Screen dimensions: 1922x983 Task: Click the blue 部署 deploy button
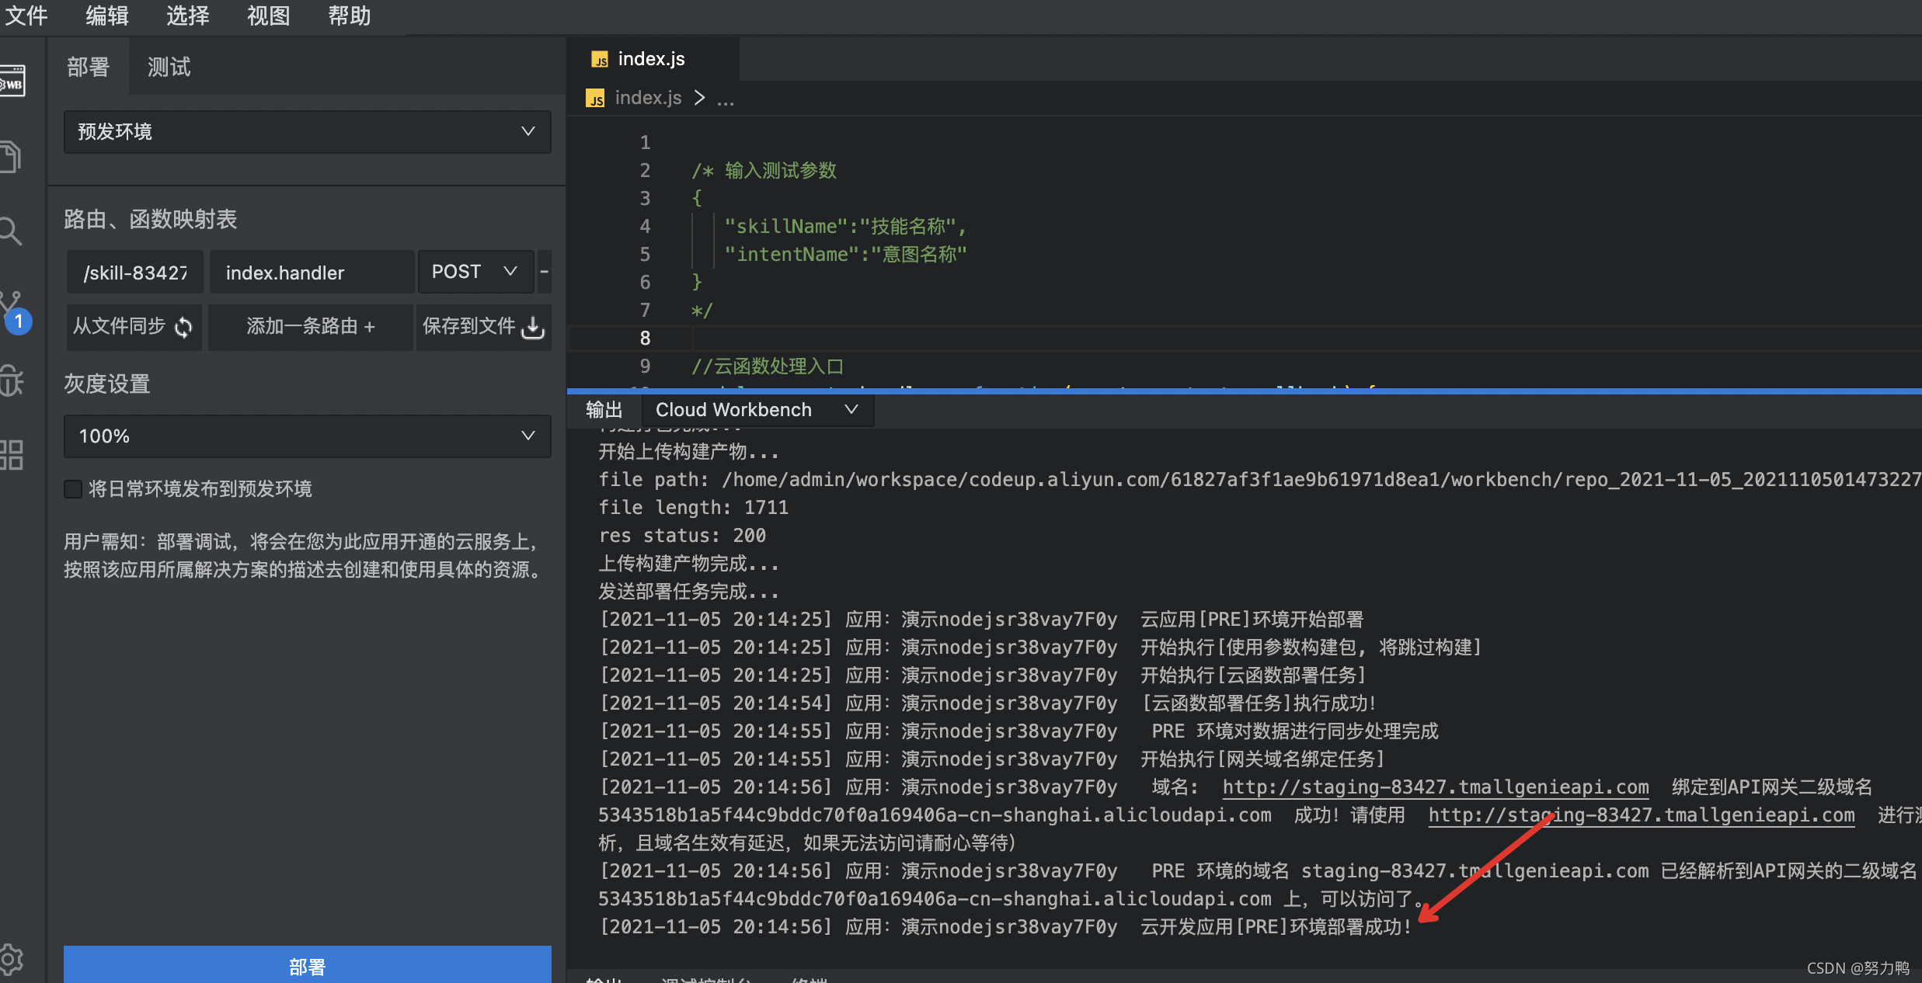click(x=308, y=965)
